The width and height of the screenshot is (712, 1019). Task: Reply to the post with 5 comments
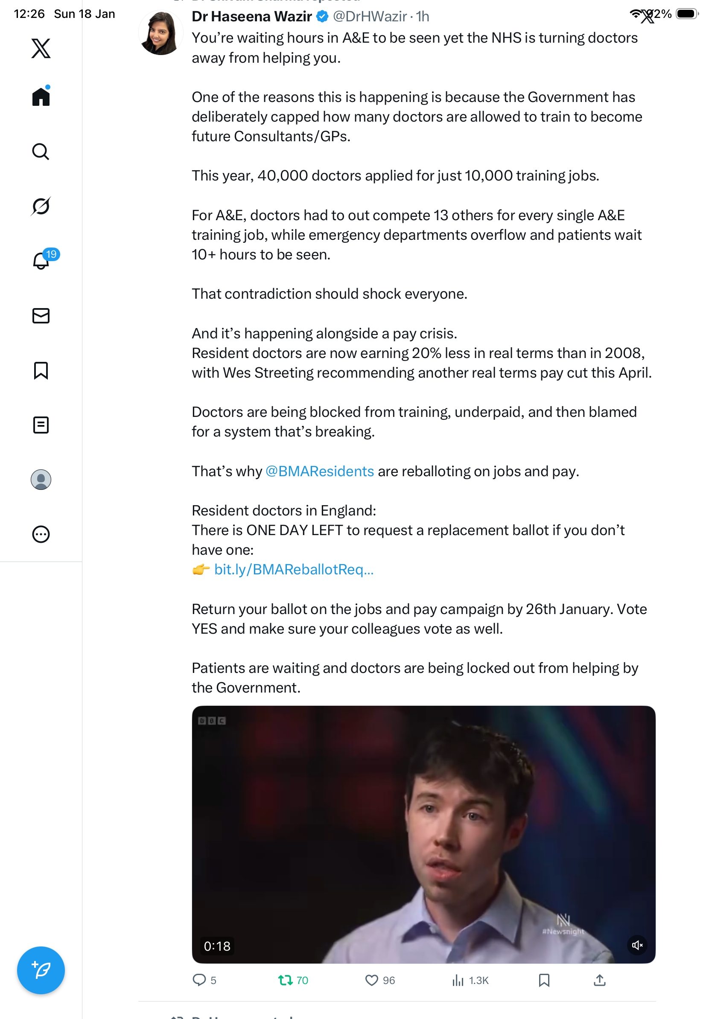pyautogui.click(x=199, y=980)
